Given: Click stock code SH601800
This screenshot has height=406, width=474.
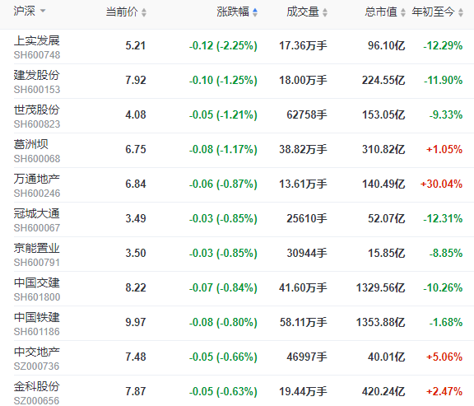Looking at the screenshot, I should (x=37, y=297).
